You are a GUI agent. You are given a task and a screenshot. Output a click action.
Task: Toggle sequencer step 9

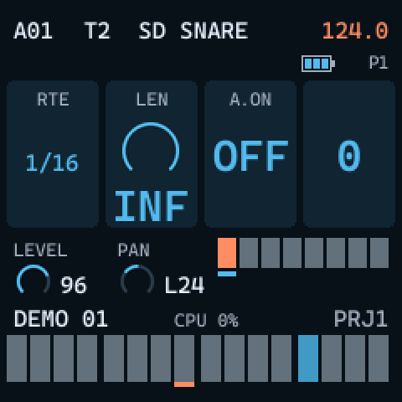[x=211, y=358]
